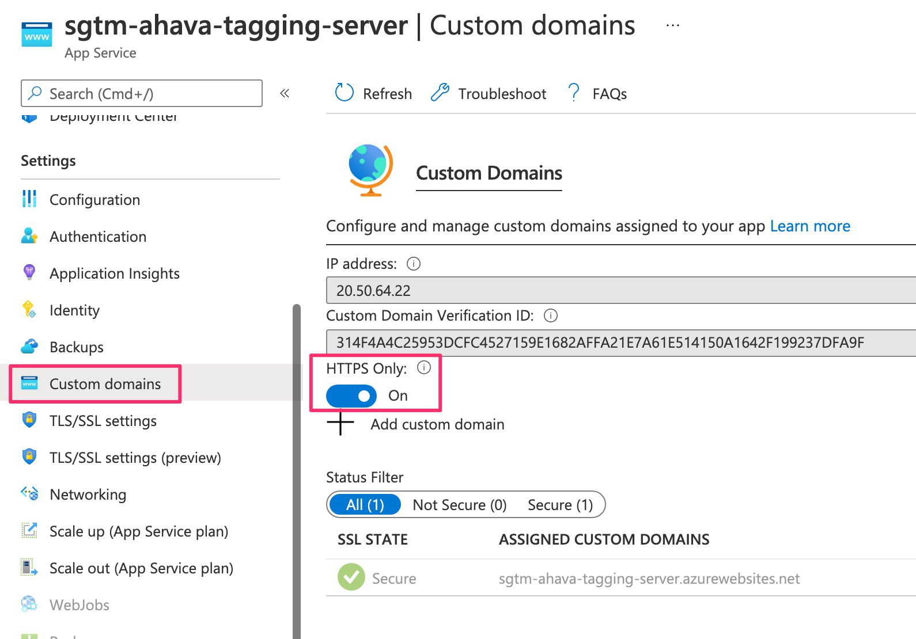Image resolution: width=916 pixels, height=639 pixels.
Task: Click the plus icon for adding a domain
Action: coord(340,423)
